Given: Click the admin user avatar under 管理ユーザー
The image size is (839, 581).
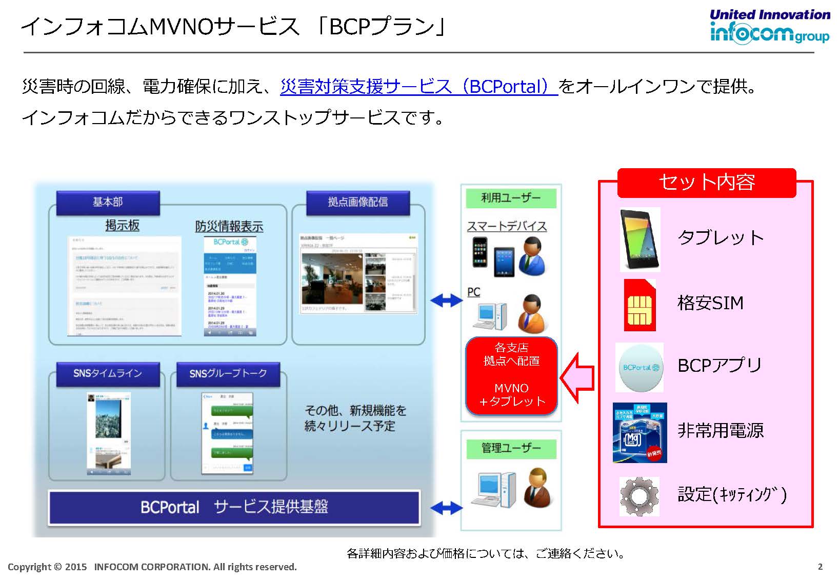Looking at the screenshot, I should (537, 487).
